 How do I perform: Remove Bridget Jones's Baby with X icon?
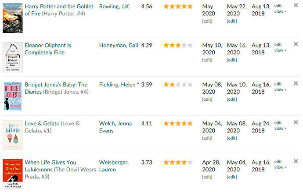click(296, 83)
